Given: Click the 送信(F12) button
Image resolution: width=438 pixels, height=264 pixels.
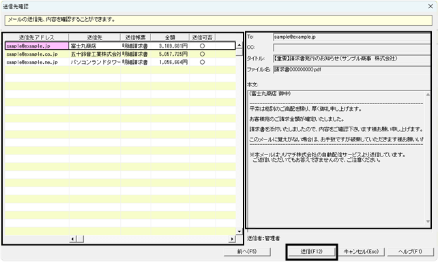Looking at the screenshot, I should pyautogui.click(x=312, y=252).
